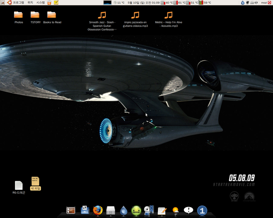Open the exclamation speech bubble dock icon
Viewport: 273px width, 218px height.
tap(188, 210)
